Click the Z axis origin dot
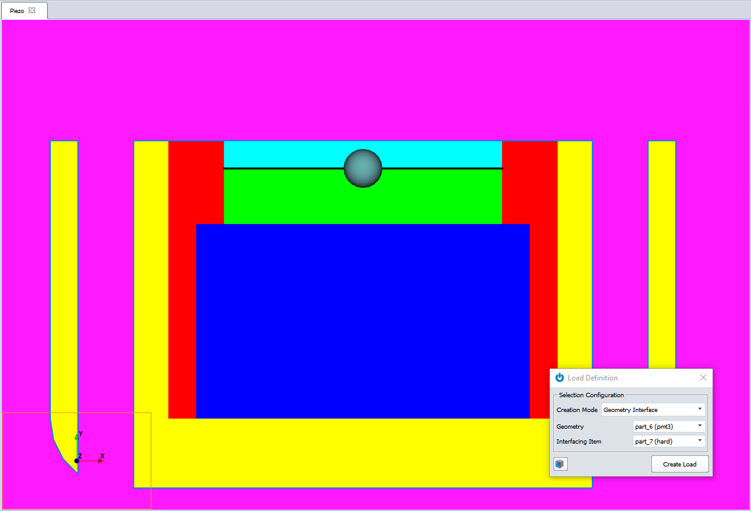Image resolution: width=751 pixels, height=511 pixels. pos(77,460)
